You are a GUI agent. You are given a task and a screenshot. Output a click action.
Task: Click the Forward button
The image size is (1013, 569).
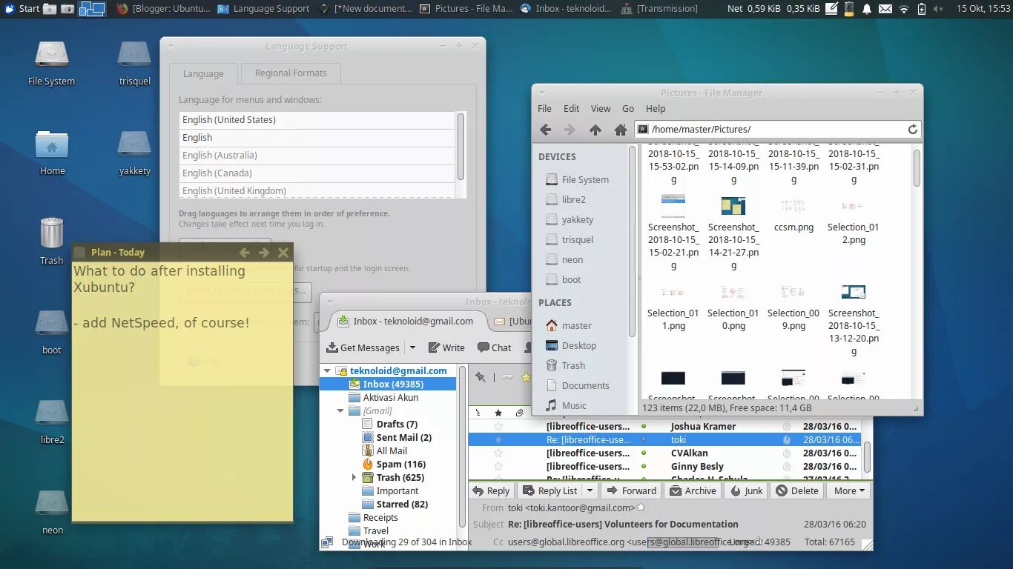[632, 490]
